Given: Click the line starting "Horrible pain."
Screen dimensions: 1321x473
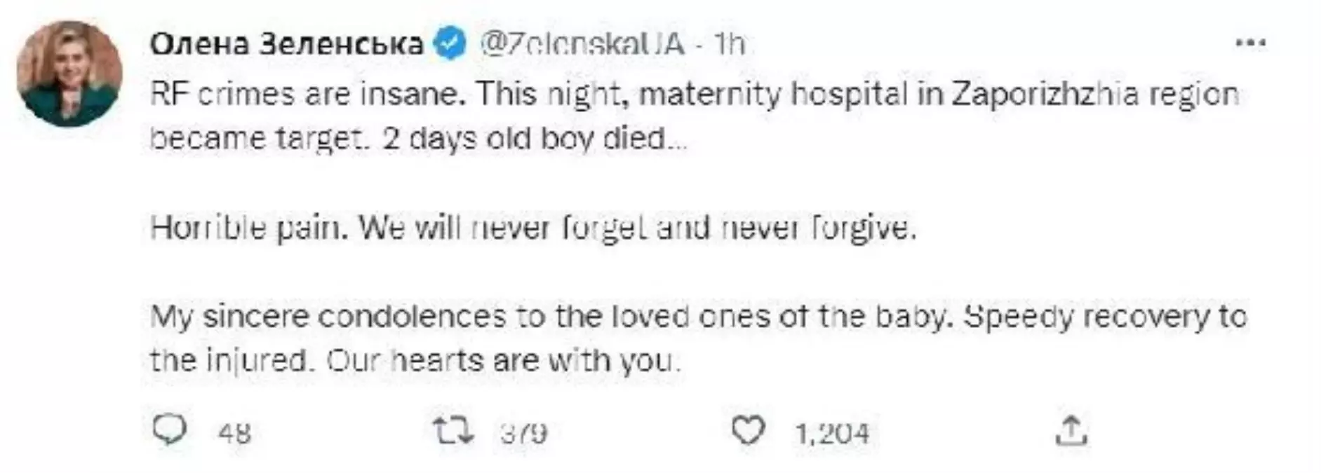Looking at the screenshot, I should coord(533,228).
